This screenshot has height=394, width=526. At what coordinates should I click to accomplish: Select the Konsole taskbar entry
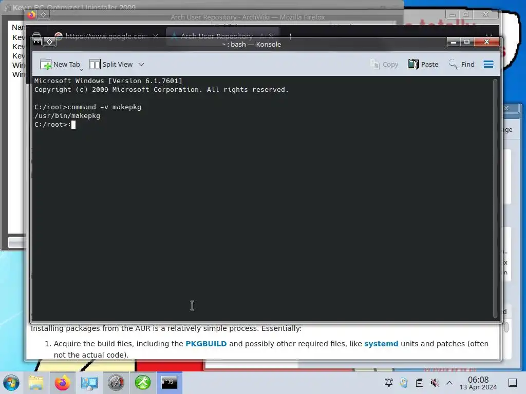pos(170,383)
